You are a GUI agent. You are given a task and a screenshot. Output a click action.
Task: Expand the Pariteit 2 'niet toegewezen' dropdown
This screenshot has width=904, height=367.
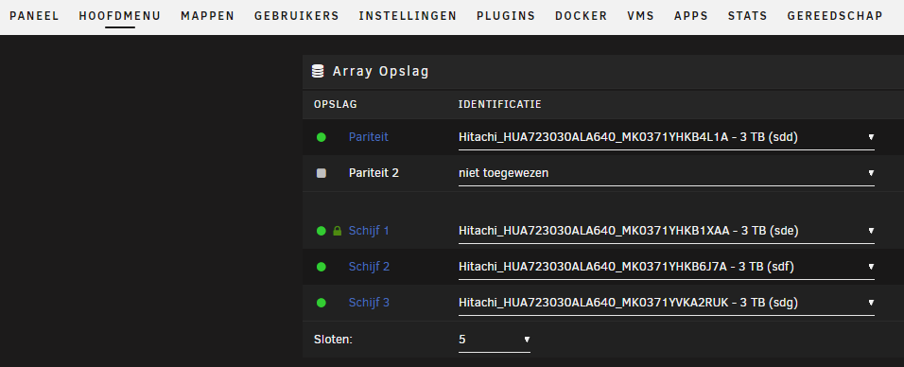667,173
